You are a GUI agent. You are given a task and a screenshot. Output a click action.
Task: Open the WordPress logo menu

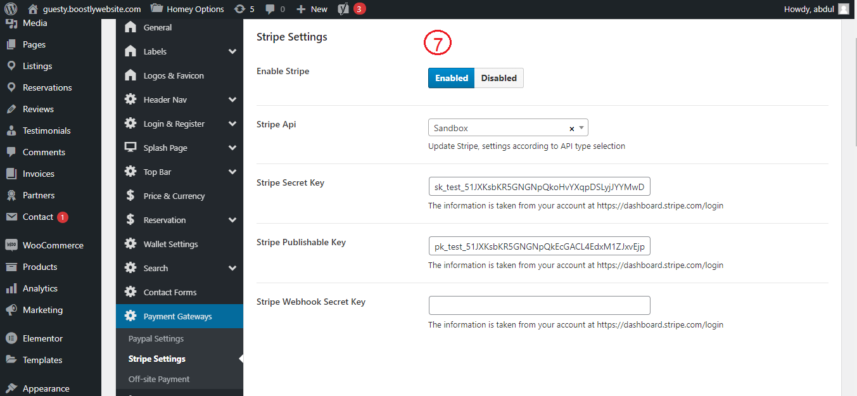click(11, 9)
